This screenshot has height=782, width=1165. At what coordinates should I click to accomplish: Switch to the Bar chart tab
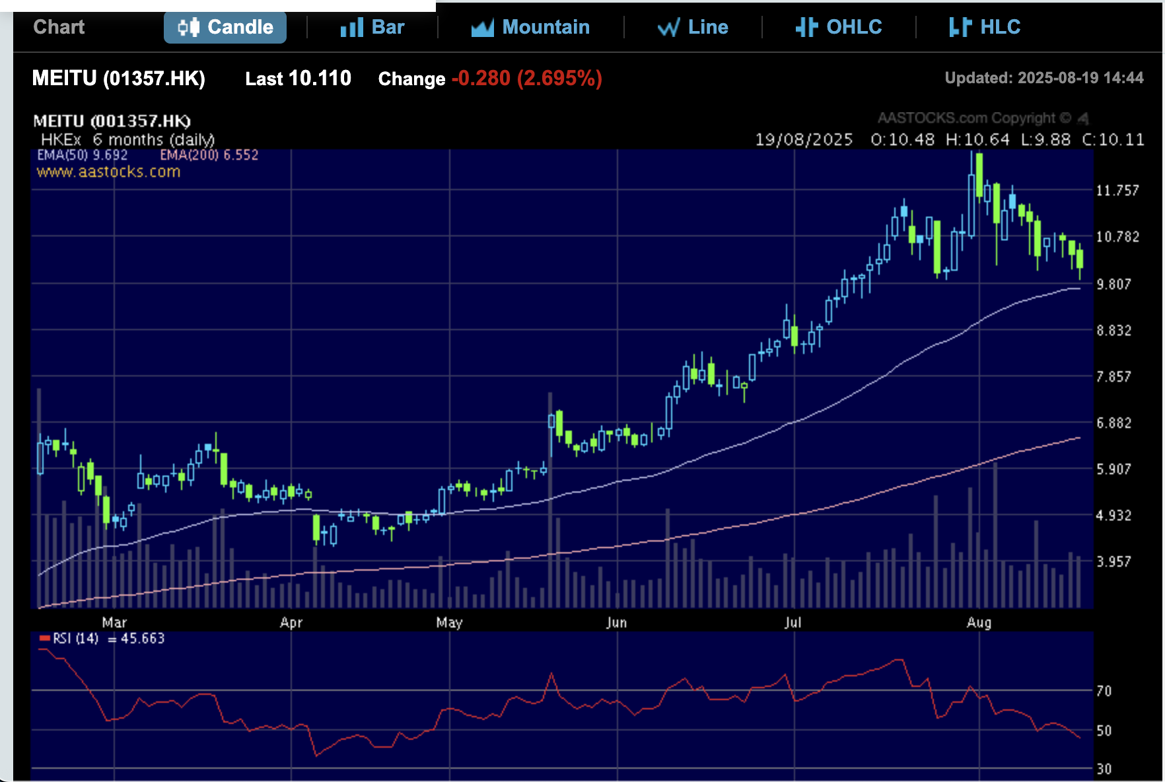click(x=372, y=27)
